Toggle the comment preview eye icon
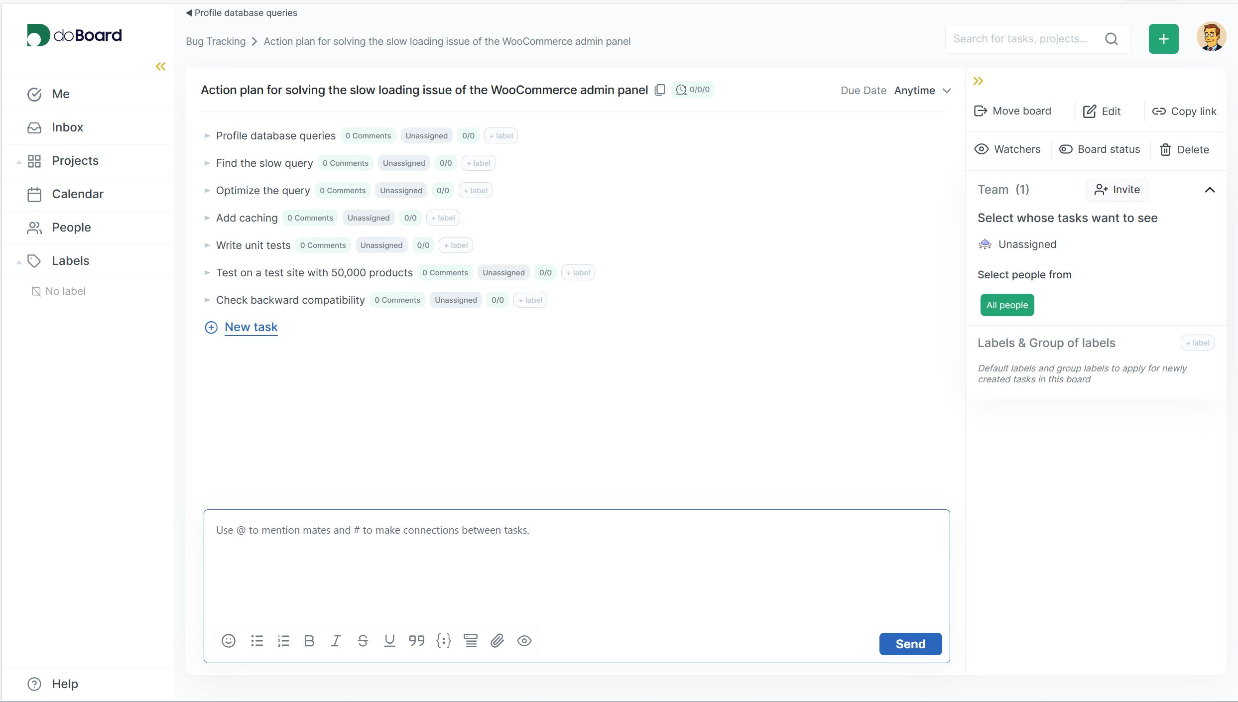Image resolution: width=1238 pixels, height=702 pixels. [x=524, y=641]
